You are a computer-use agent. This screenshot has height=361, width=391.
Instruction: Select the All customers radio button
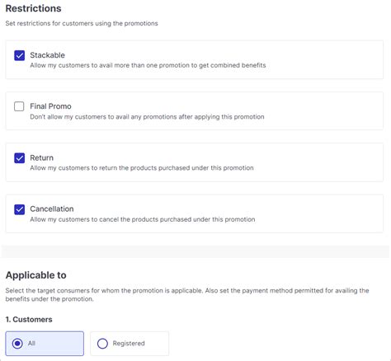[x=17, y=344]
